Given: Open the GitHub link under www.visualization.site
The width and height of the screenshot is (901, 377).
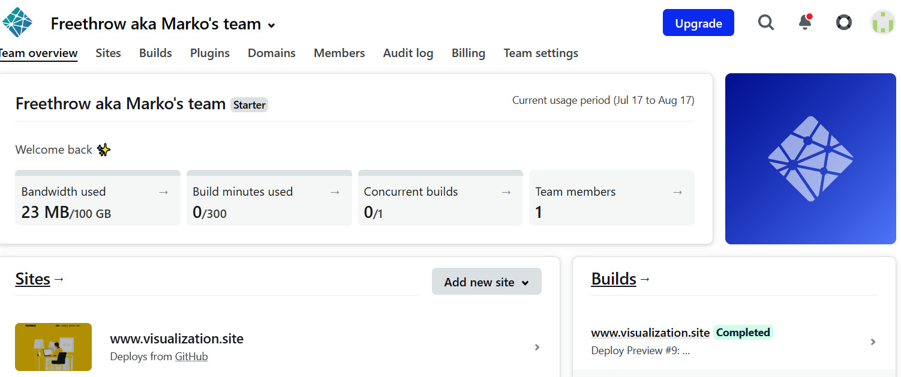Looking at the screenshot, I should point(191,356).
